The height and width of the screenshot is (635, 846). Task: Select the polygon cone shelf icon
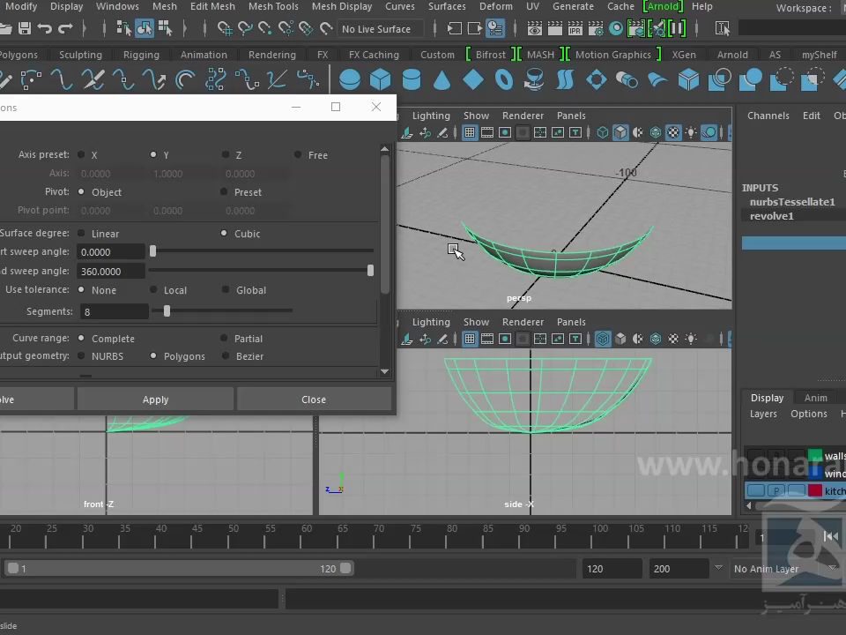tap(442, 80)
